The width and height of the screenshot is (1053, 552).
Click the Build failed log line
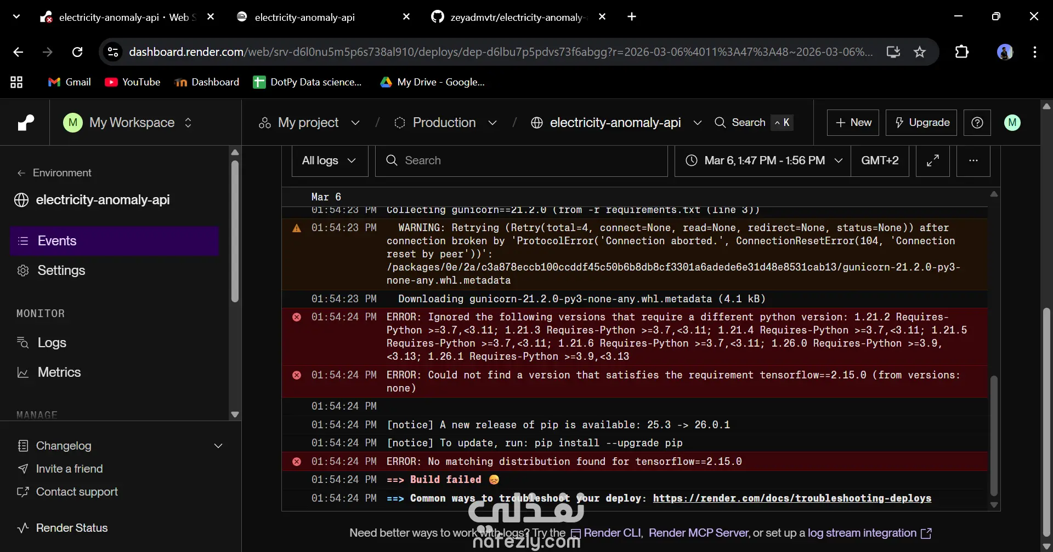coord(635,480)
